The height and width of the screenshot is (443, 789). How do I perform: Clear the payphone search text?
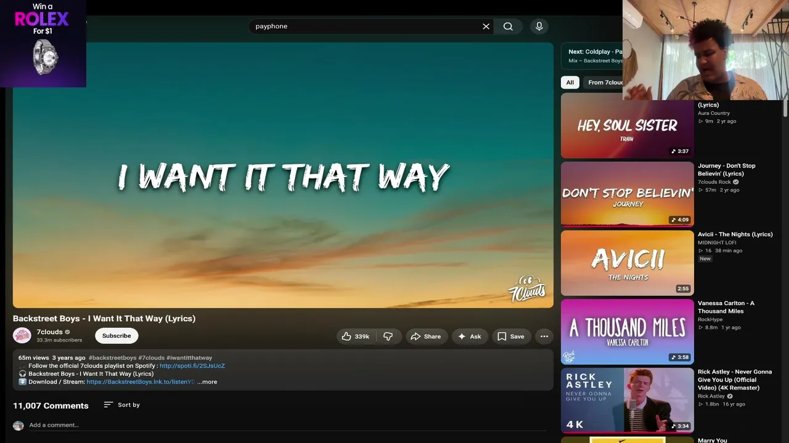486,26
